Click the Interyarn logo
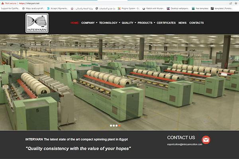 coord(37,23)
